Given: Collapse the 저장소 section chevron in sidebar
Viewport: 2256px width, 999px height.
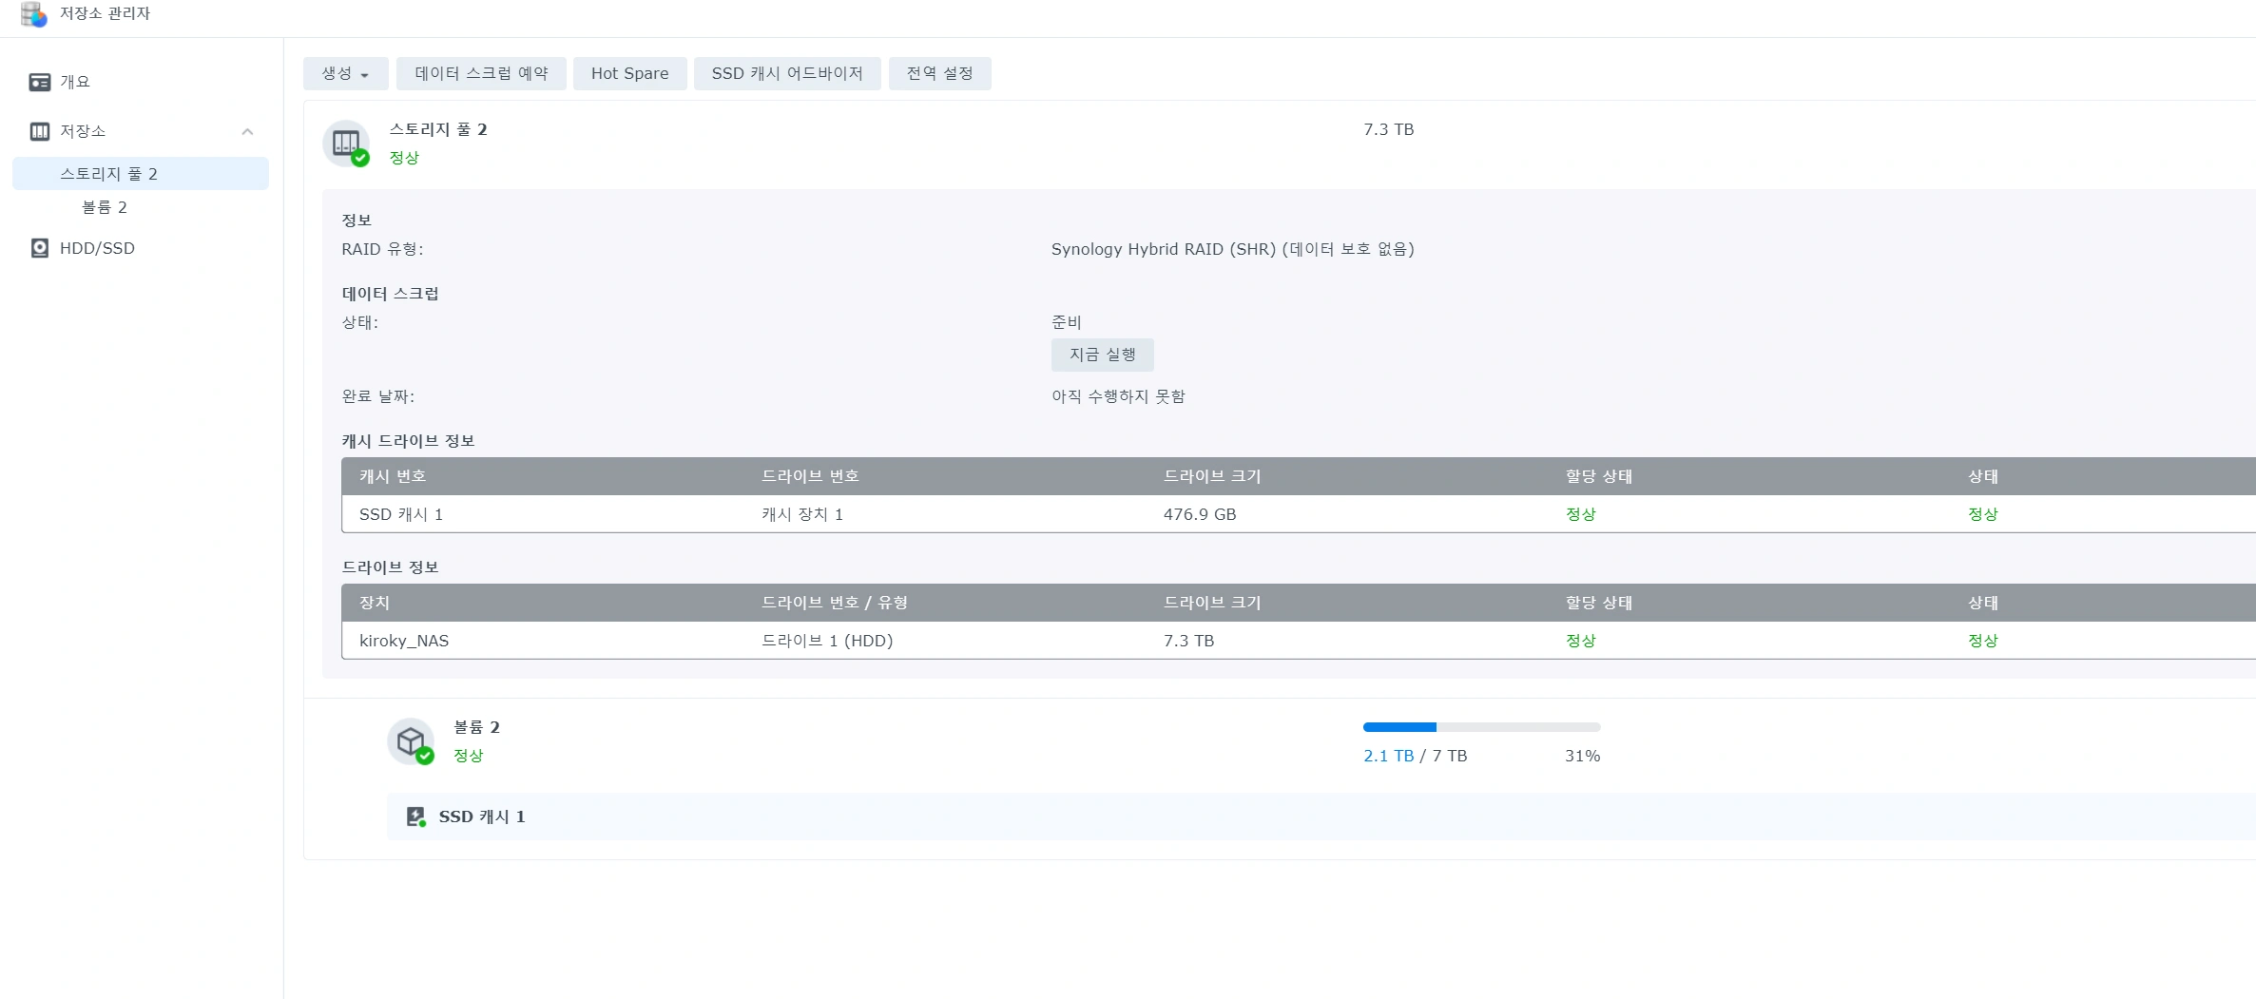Looking at the screenshot, I should [x=247, y=131].
